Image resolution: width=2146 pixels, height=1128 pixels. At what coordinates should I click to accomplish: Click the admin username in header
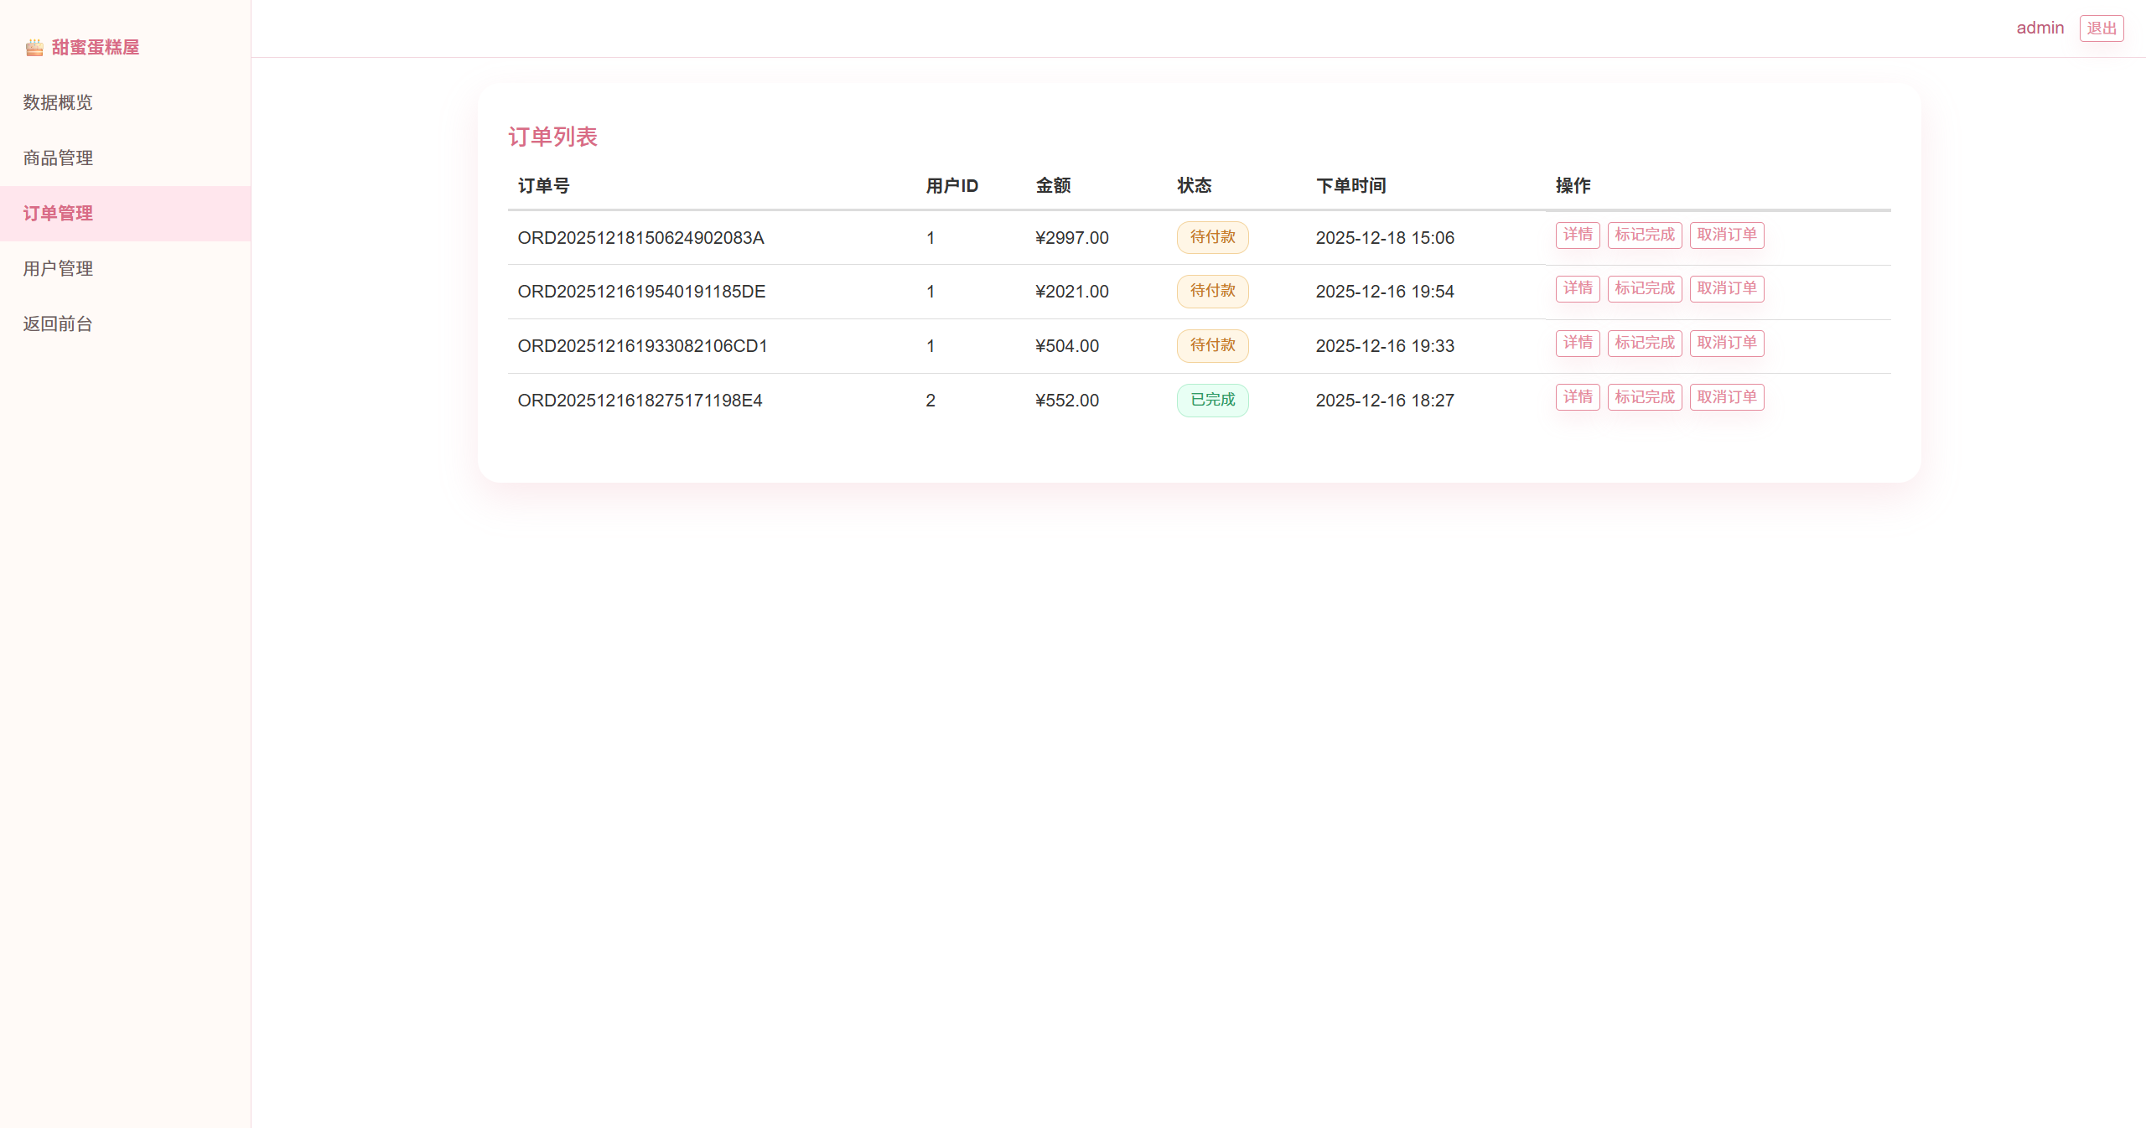[x=2040, y=28]
